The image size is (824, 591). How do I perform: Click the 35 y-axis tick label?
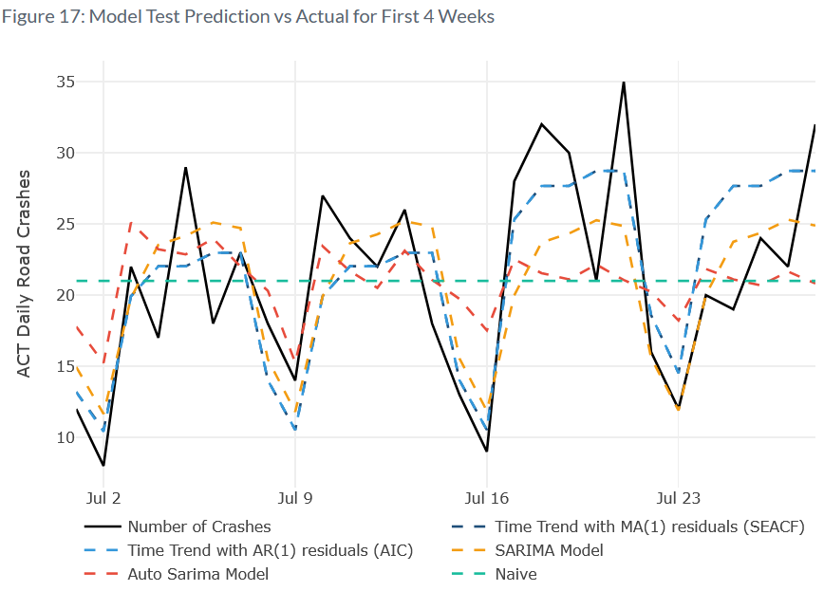[x=65, y=82]
